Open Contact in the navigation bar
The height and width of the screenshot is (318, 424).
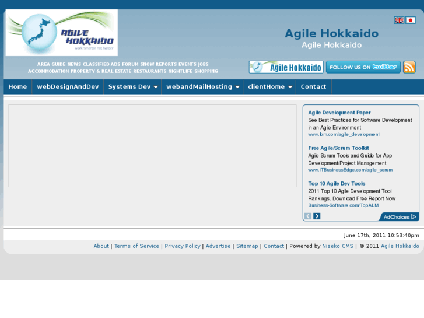313,86
